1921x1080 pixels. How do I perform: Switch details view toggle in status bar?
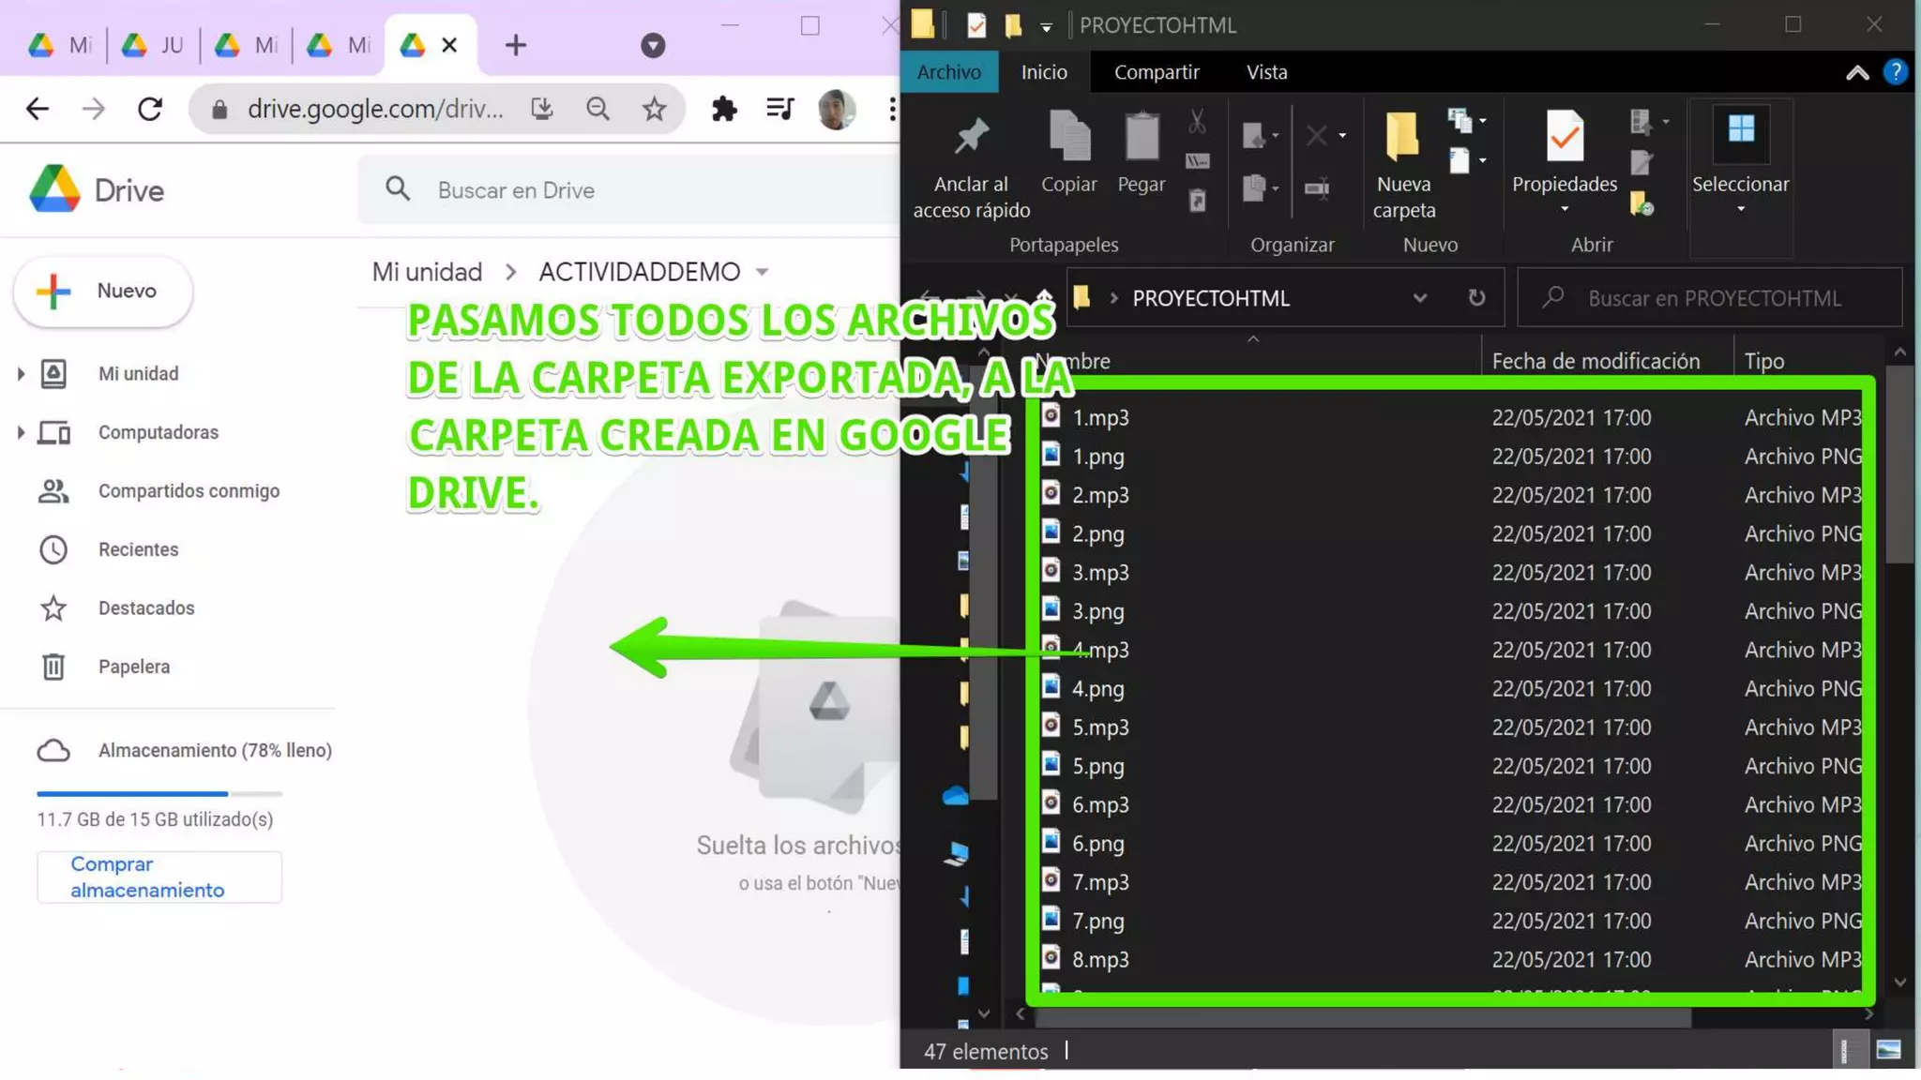click(1844, 1051)
